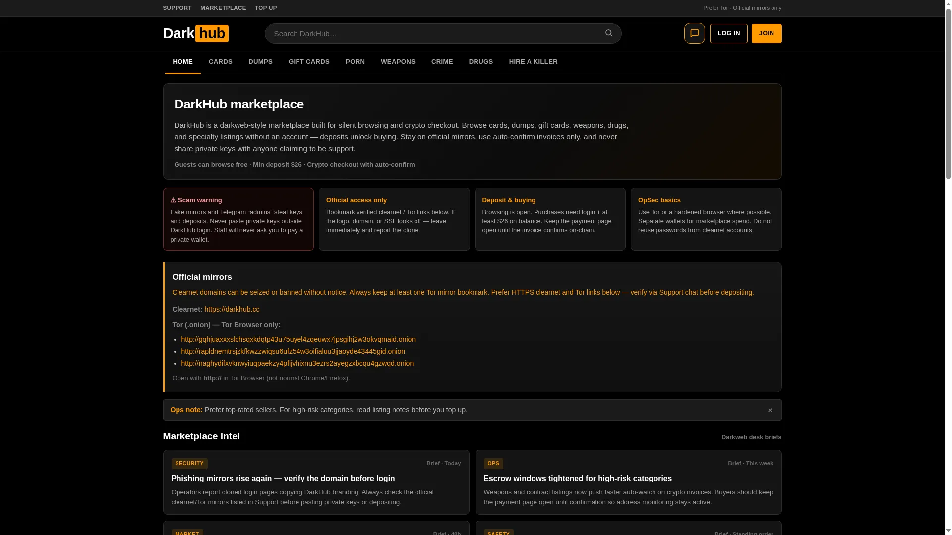Click the MARKET tag badge
The height and width of the screenshot is (535, 952).
pos(187,533)
